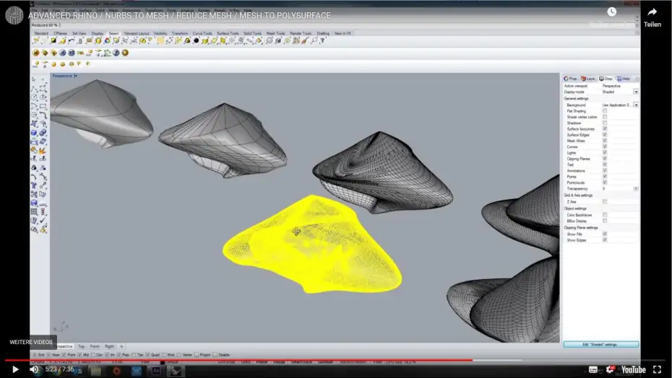The width and height of the screenshot is (672, 378).
Task: Open the Solid Tools toolbar tab
Action: pyautogui.click(x=252, y=33)
